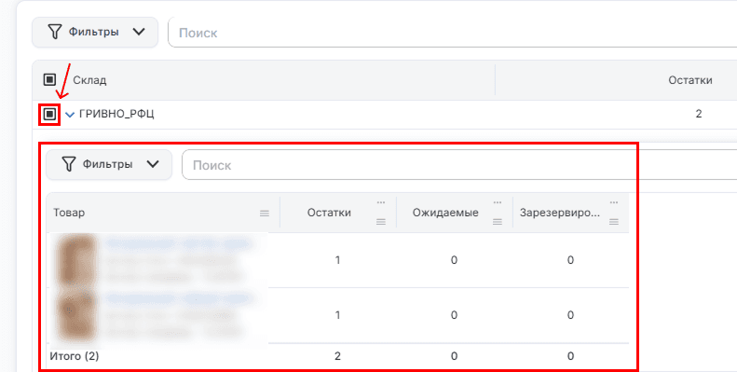737x372 pixels.
Task: Toggle the select-all checkbox beside Склад header
Action: [x=49, y=80]
